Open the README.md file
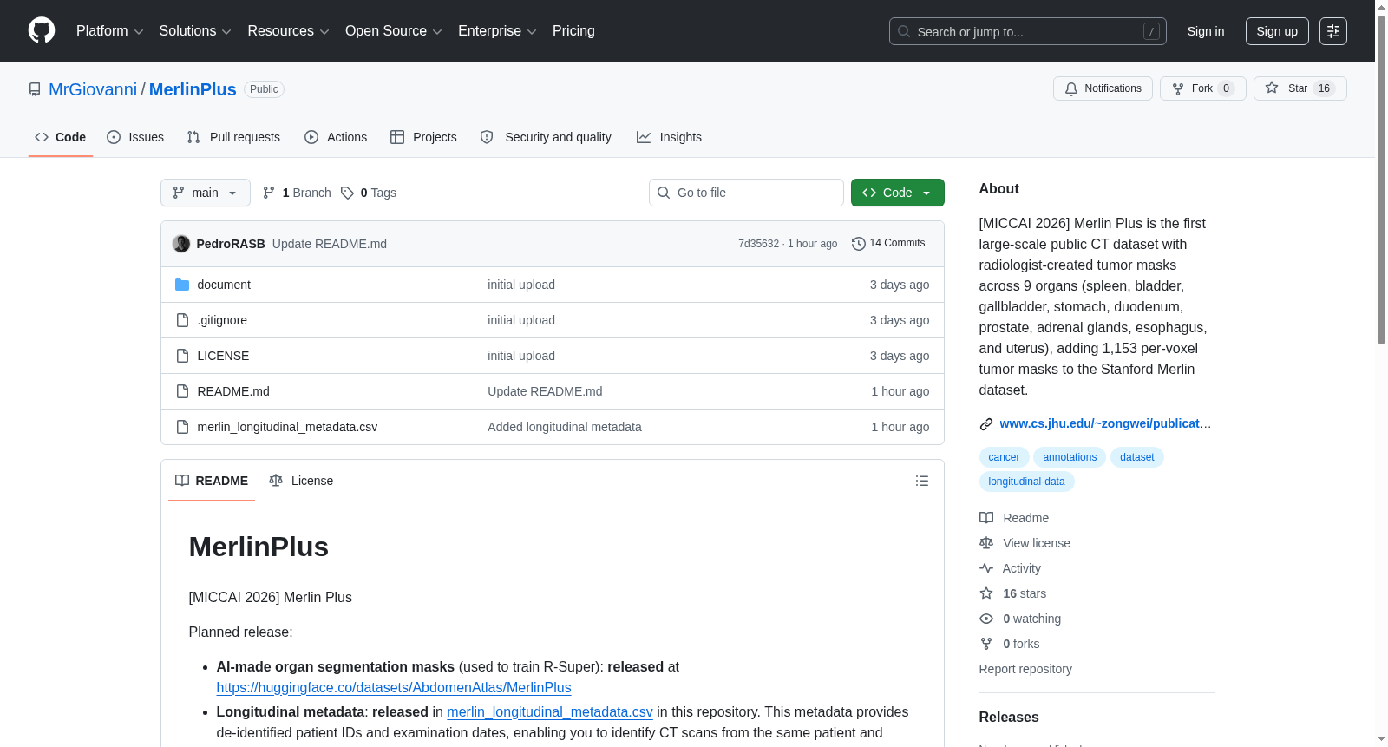Screen dimensions: 1388x747 coord(233,391)
